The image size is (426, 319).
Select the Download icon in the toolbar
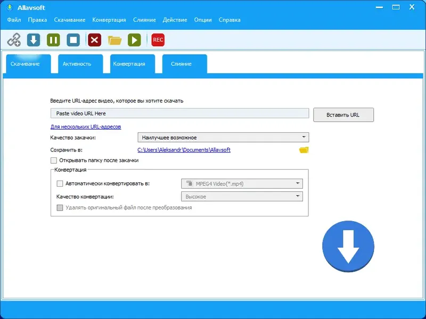[32, 39]
